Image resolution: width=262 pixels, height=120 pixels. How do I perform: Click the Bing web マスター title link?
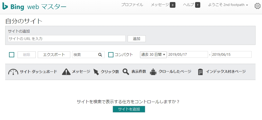[38, 7]
